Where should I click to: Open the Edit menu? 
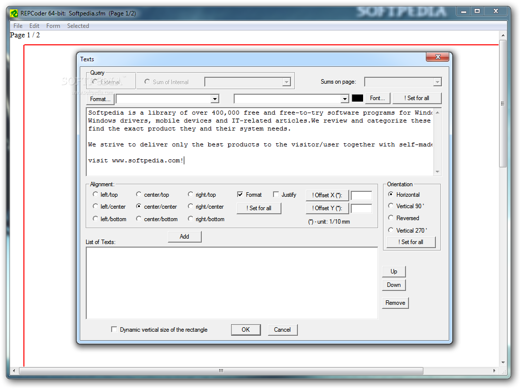[34, 25]
